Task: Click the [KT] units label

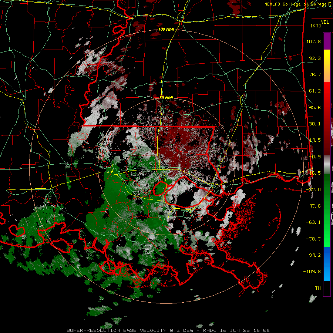Action: point(316,26)
